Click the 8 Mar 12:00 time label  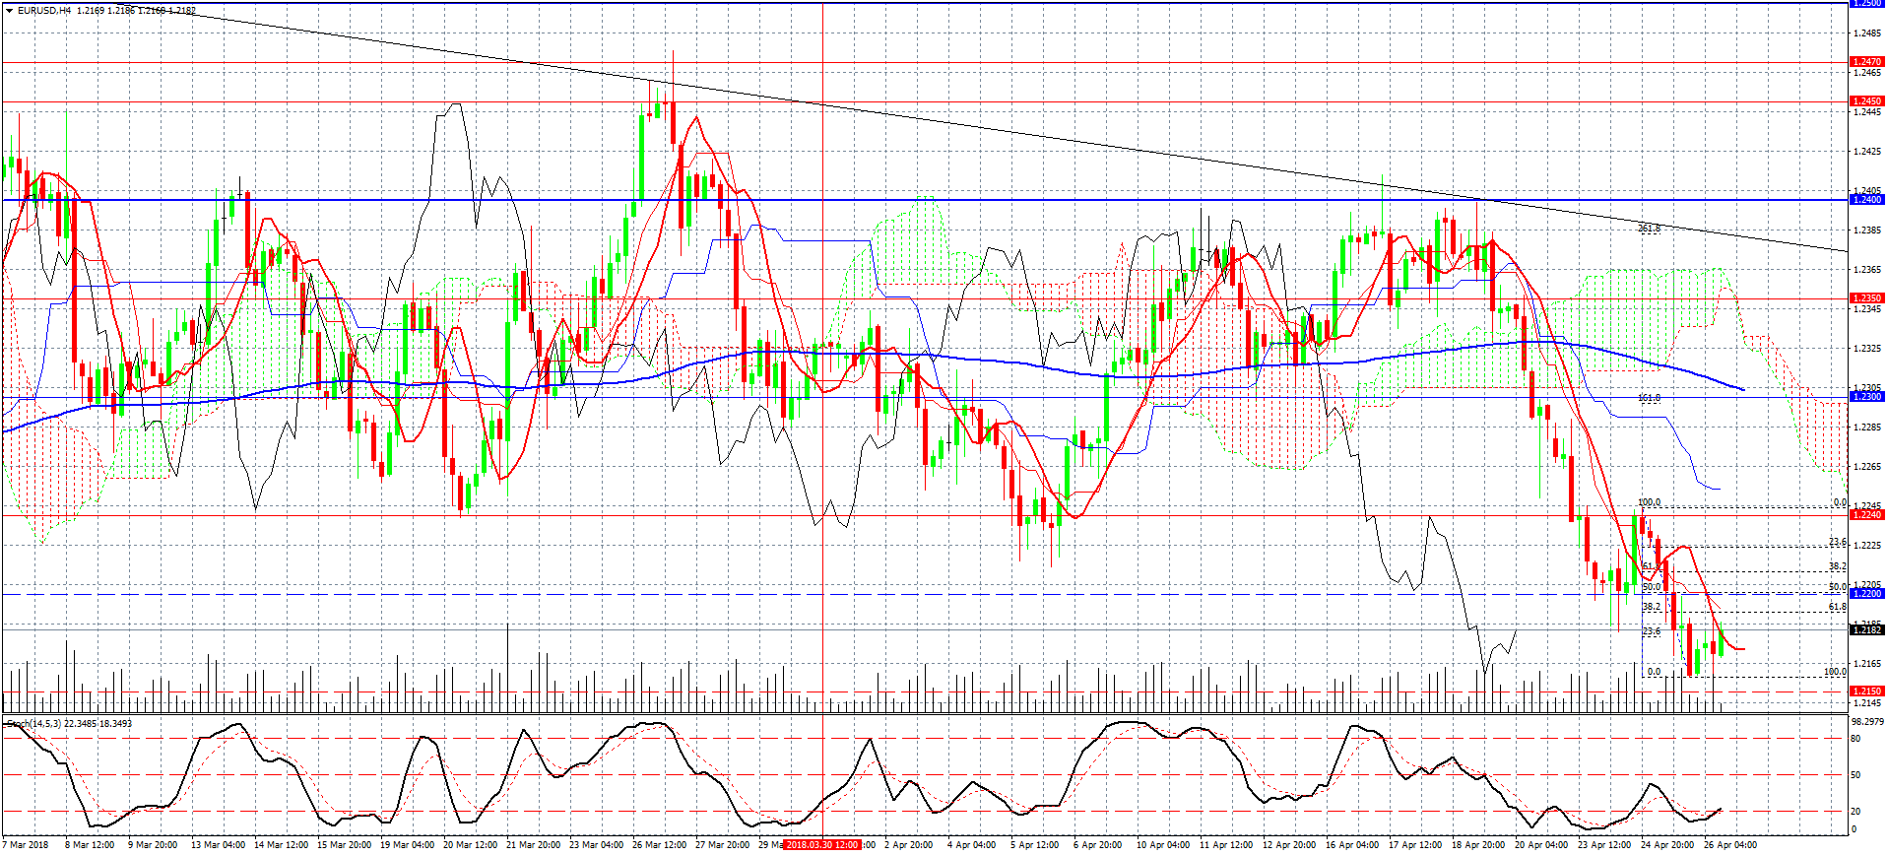(x=90, y=845)
